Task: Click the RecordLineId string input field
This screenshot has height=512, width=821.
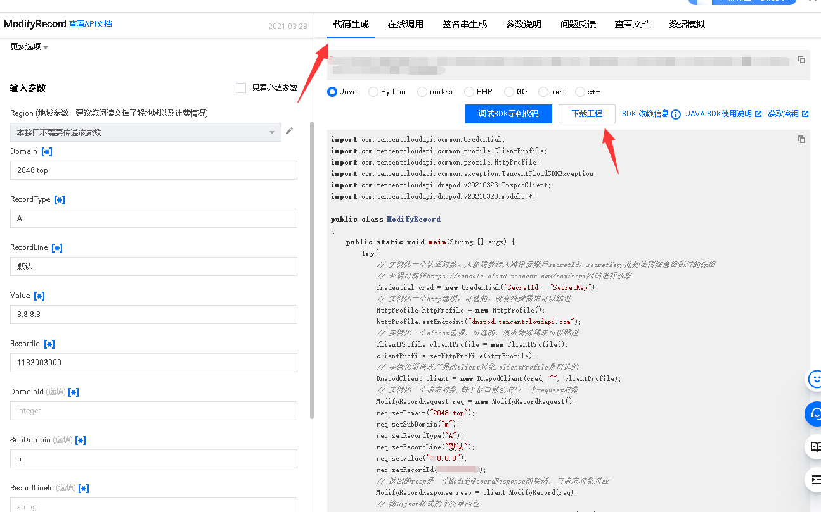Action: tap(153, 505)
